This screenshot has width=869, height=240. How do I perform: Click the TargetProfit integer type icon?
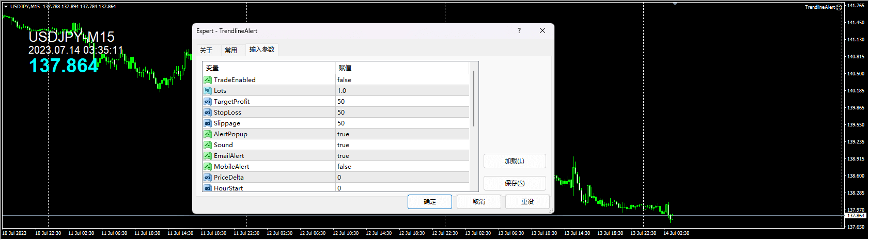(x=207, y=102)
